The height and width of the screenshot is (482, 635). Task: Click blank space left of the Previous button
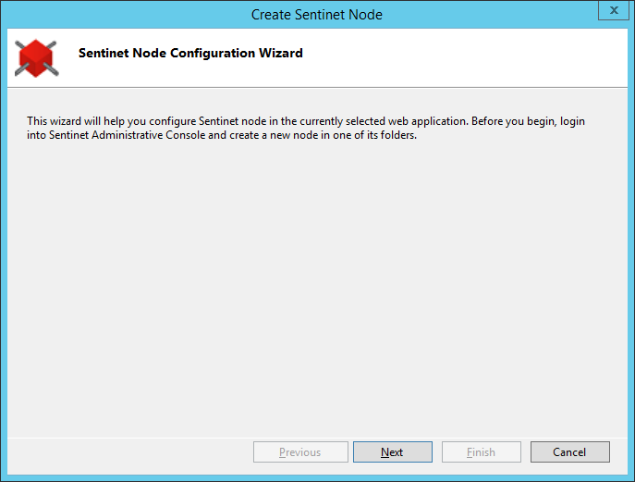click(x=129, y=452)
